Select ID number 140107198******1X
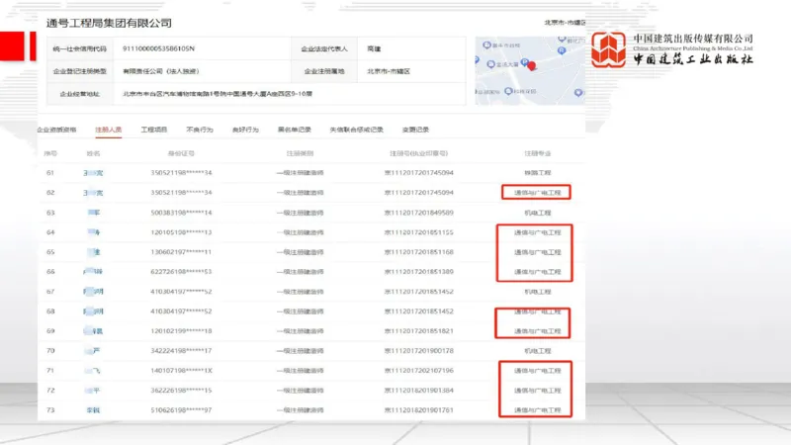 pyautogui.click(x=181, y=370)
